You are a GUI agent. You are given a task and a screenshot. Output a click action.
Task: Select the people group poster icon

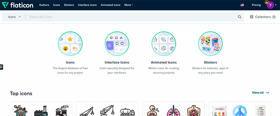[219, 111]
